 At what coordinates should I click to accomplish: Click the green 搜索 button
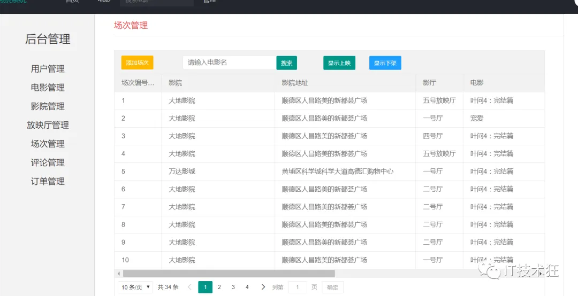[287, 63]
